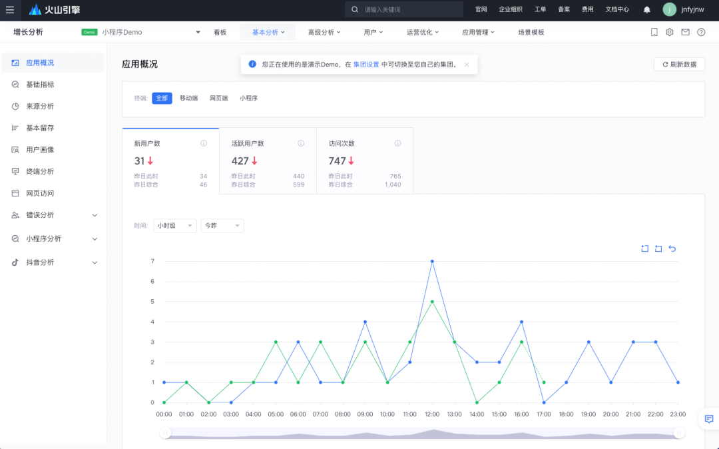719x449 pixels.
Task: Click the 网页访问 sidebar icon
Action: point(15,193)
